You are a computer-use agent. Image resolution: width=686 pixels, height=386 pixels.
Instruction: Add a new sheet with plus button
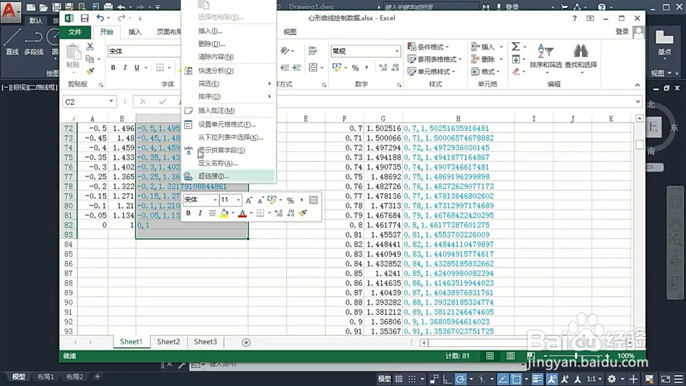click(x=246, y=342)
